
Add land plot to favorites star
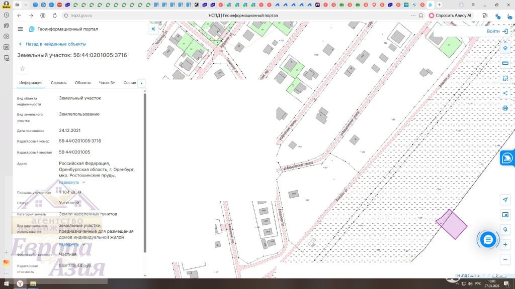22,68
